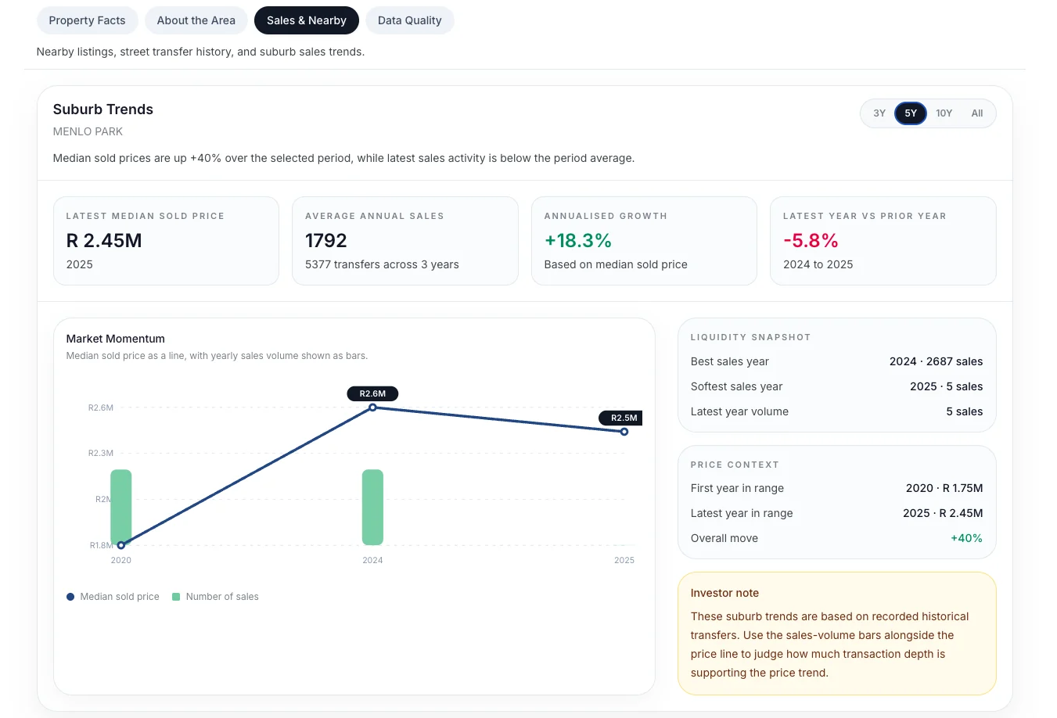This screenshot has height=718, width=1057.
Task: Click the -5.8% latest year change value
Action: 811,241
